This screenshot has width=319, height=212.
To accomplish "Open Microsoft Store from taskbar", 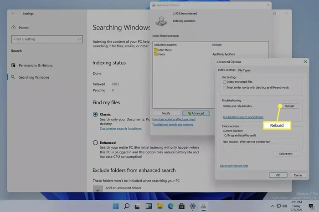I will click(181, 206).
